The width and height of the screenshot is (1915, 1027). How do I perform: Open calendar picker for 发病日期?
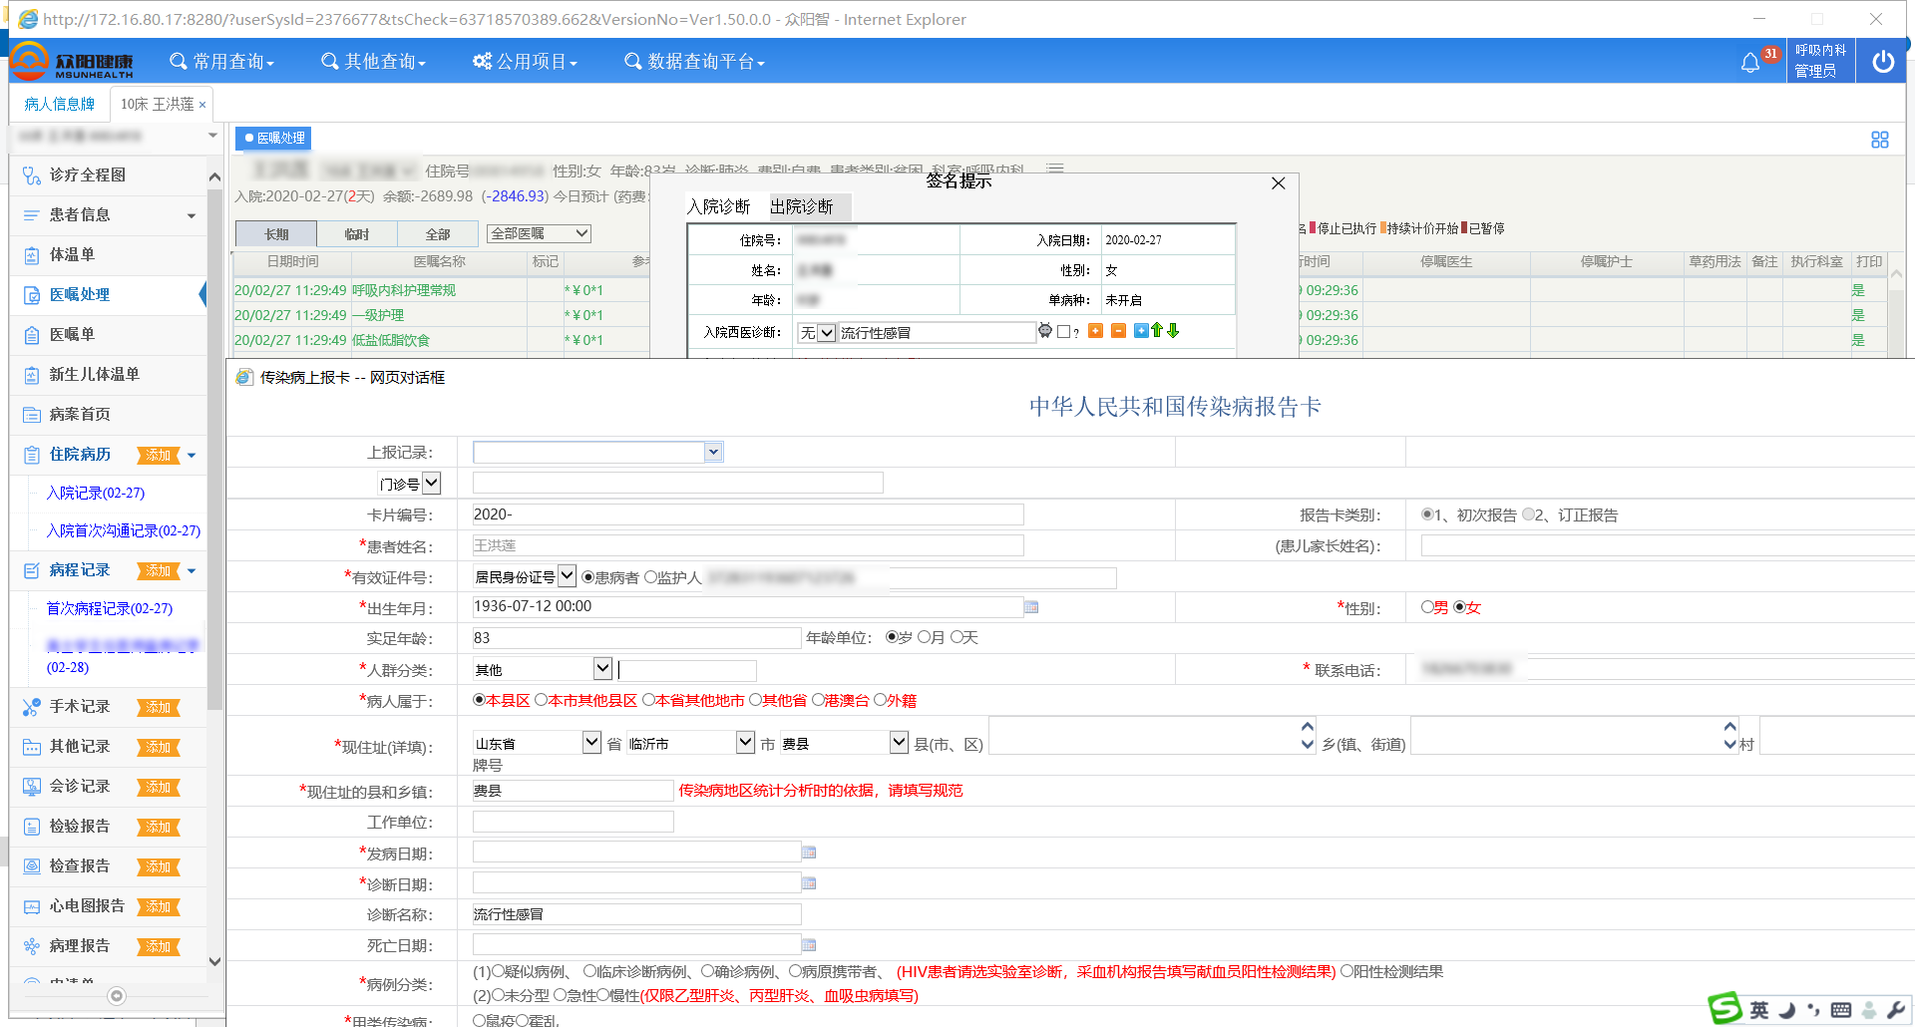tap(809, 853)
